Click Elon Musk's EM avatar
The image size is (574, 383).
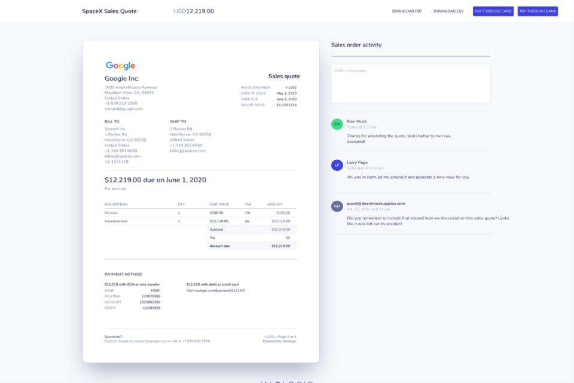coord(337,124)
